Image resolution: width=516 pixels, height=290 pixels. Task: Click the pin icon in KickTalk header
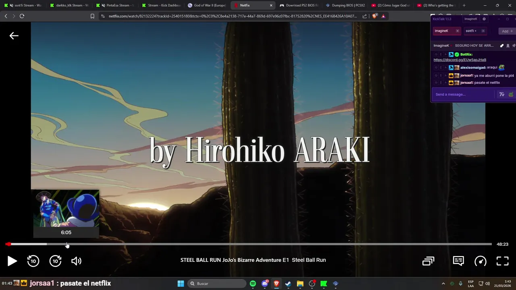coord(514,46)
